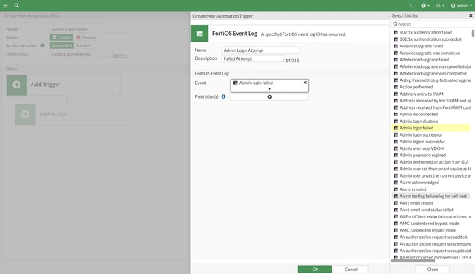Cancel the new automation trigger
Image resolution: width=475 pixels, height=274 pixels.
pyautogui.click(x=351, y=269)
